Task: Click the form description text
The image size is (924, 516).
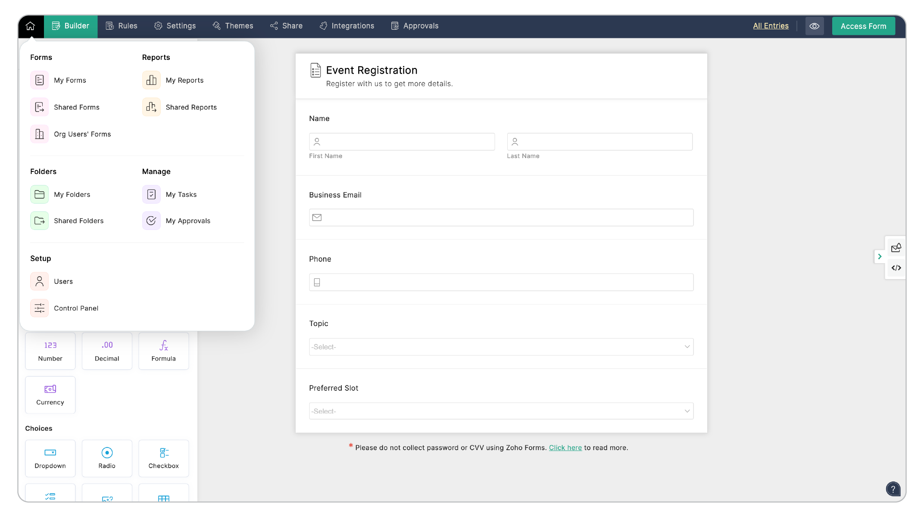Action: click(389, 84)
